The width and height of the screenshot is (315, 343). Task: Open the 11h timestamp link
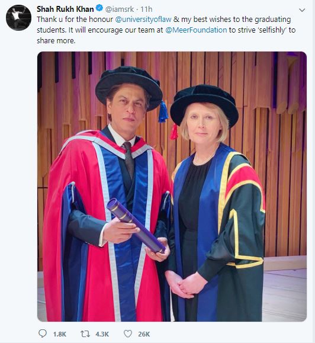coord(146,9)
